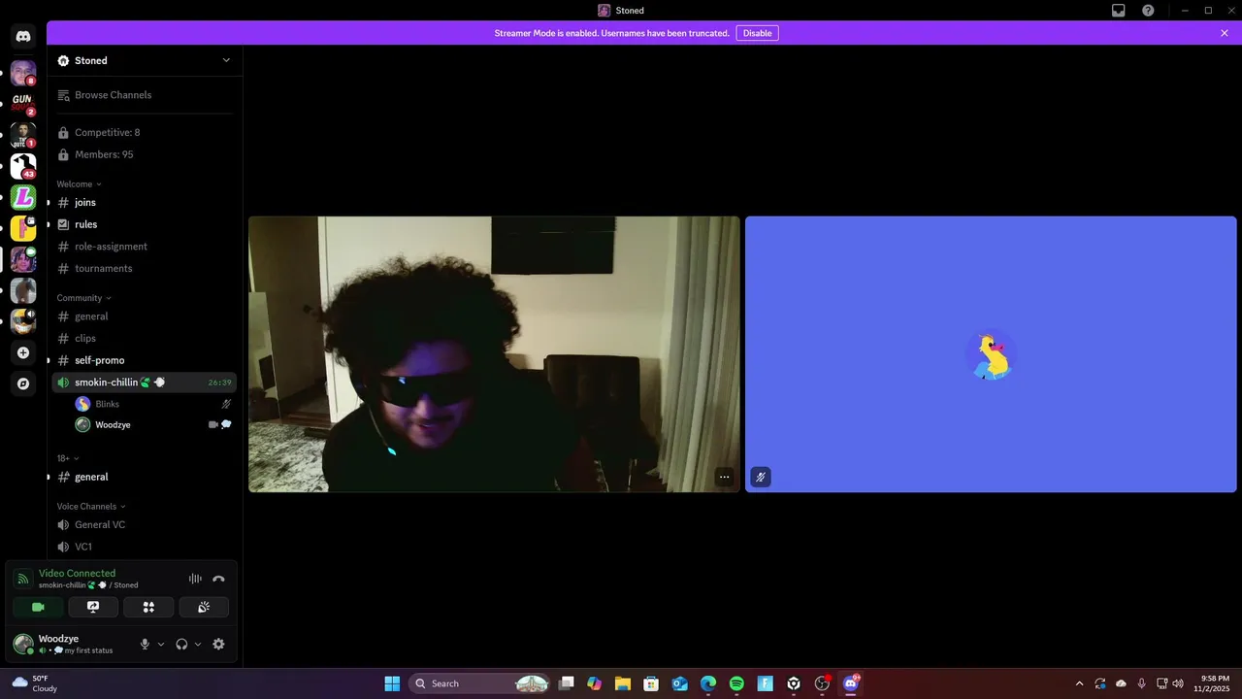
Task: Open system tray volume icon
Action: pos(1178,683)
